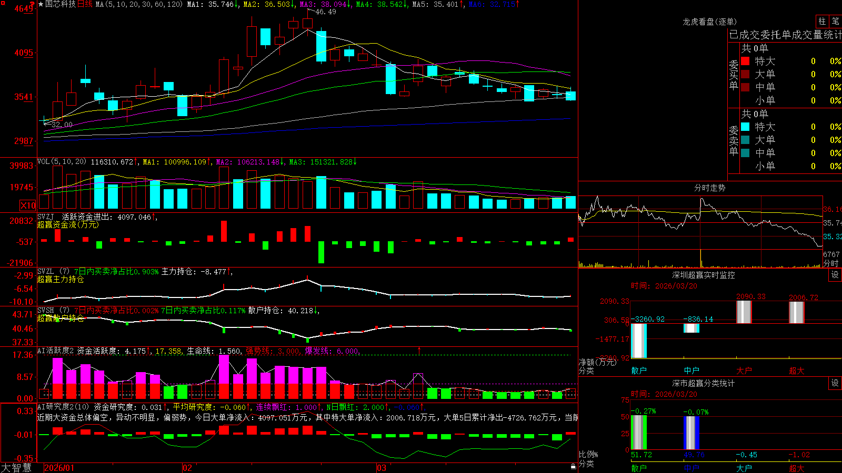Viewport: 842px width, 473px height.
Task: Click the dark red 大单 buy-order swatch
Action: coord(745,74)
